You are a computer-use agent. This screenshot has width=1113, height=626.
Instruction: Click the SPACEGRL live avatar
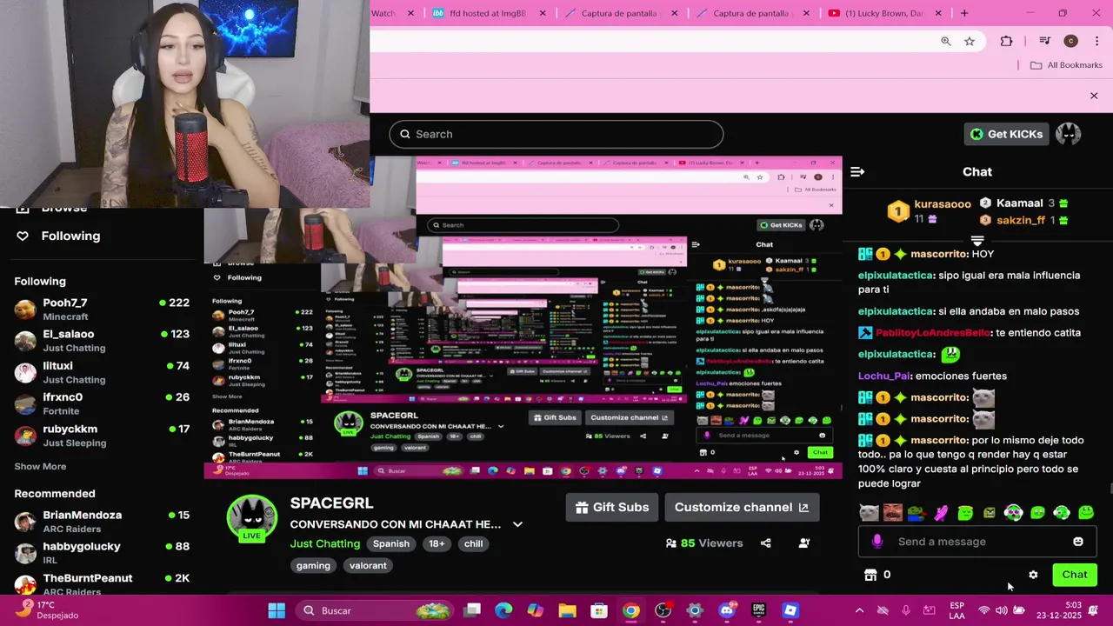click(x=251, y=518)
